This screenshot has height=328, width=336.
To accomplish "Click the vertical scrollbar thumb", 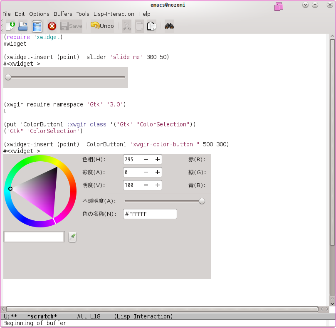I will [x=332, y=143].
